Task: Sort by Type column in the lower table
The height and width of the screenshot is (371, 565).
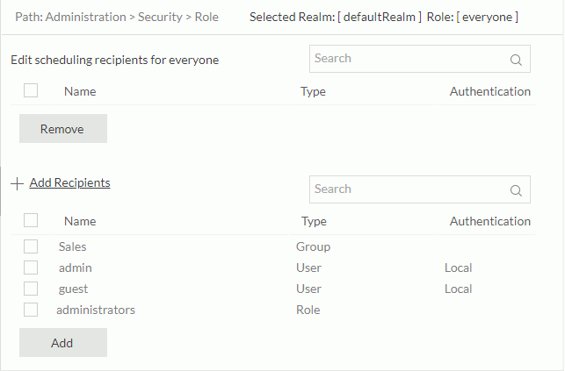Action: tap(314, 221)
